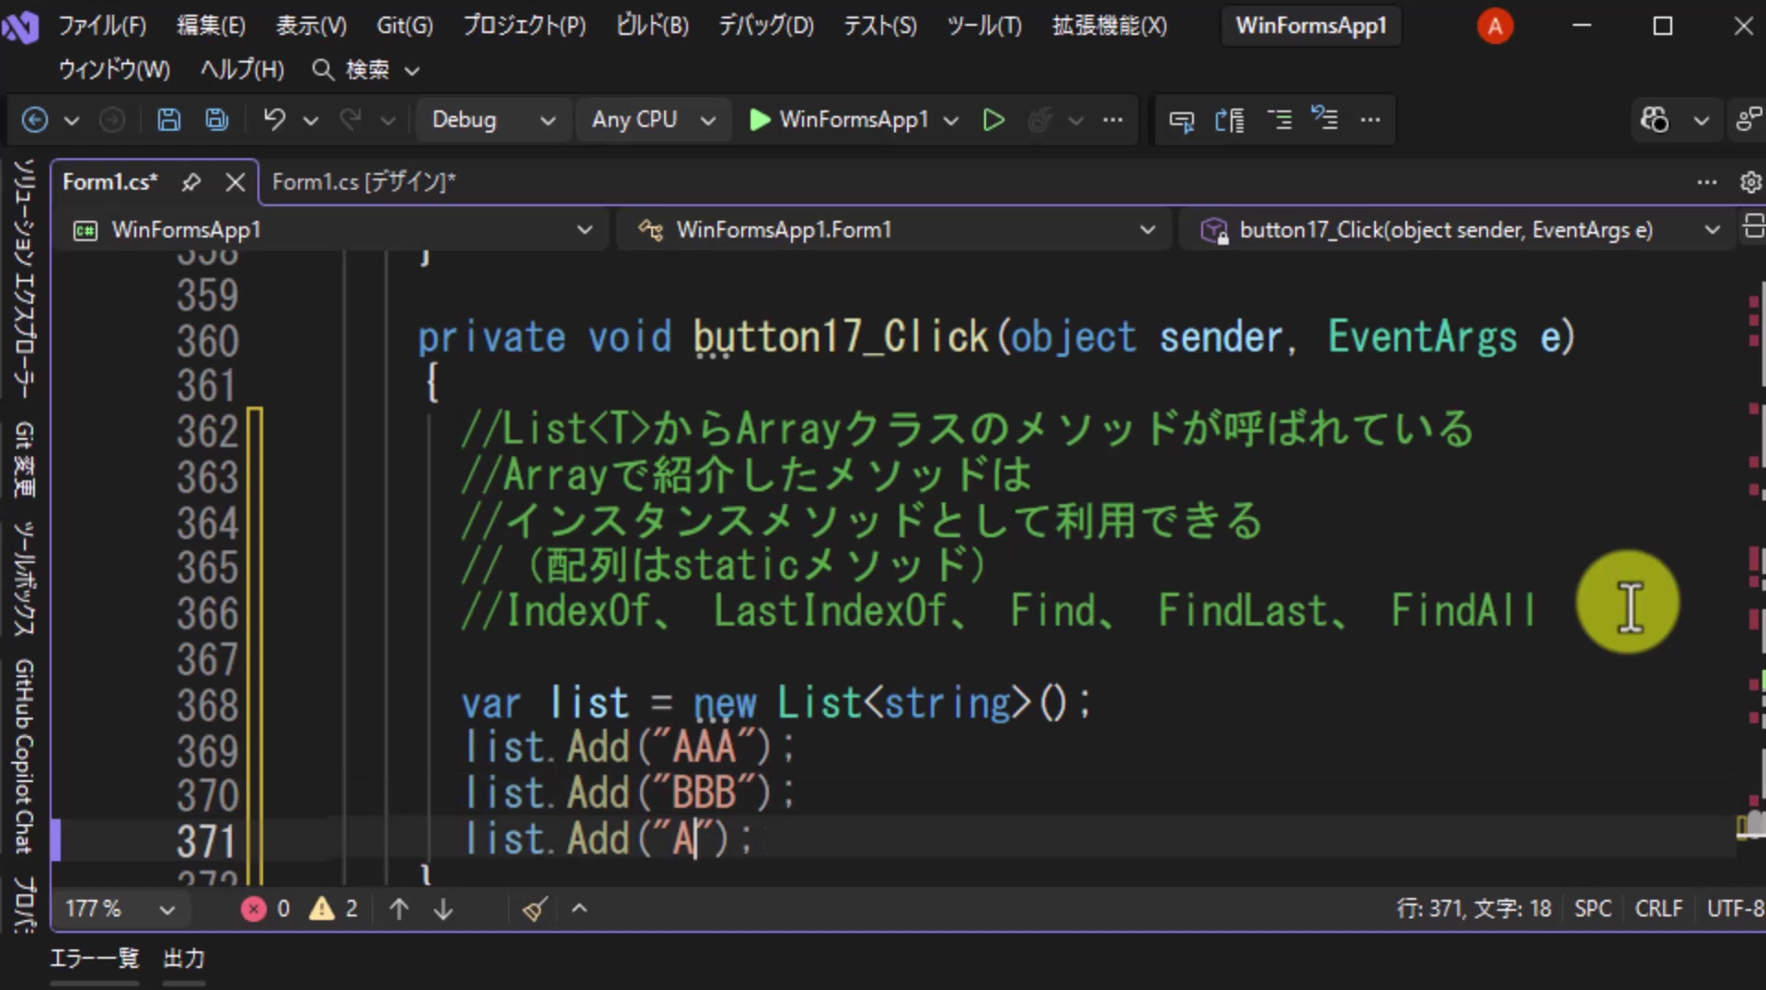The height and width of the screenshot is (990, 1766).
Task: Open the Debug configuration dropdown
Action: click(x=494, y=120)
